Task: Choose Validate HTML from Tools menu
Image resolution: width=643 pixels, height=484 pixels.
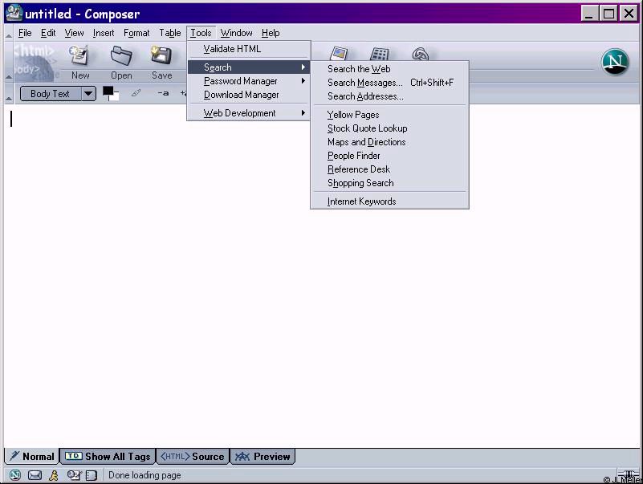Action: pos(249,49)
